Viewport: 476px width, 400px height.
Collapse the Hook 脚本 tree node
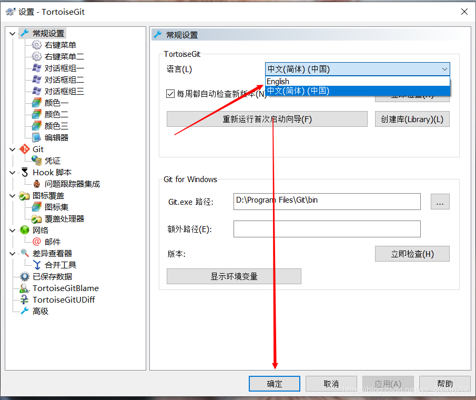pos(13,173)
